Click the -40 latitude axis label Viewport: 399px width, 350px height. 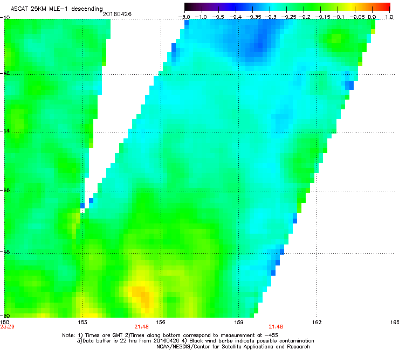click(5, 18)
